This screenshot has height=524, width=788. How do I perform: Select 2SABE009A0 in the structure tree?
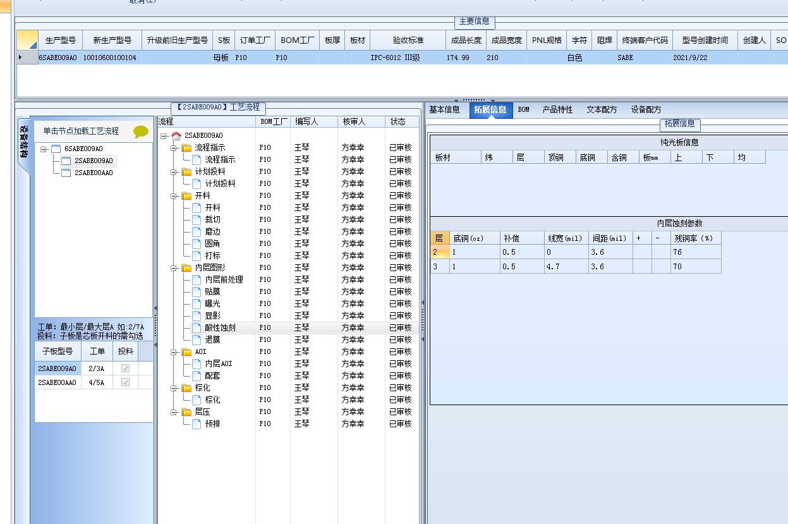click(94, 161)
